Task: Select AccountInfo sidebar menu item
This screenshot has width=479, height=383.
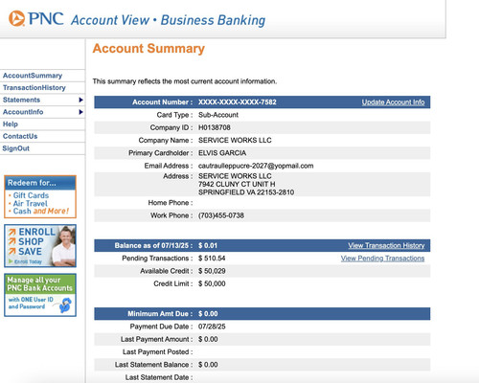Action: (x=23, y=112)
